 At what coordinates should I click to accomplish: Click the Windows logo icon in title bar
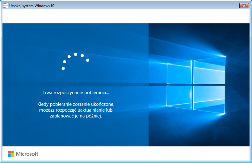pos(6,6)
